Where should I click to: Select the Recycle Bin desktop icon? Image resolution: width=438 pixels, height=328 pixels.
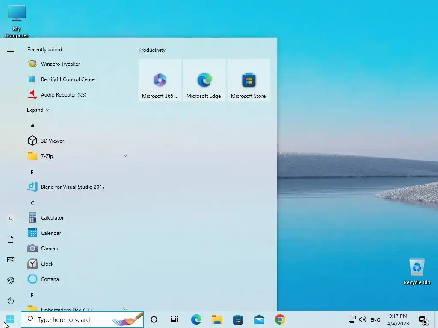pos(417,271)
